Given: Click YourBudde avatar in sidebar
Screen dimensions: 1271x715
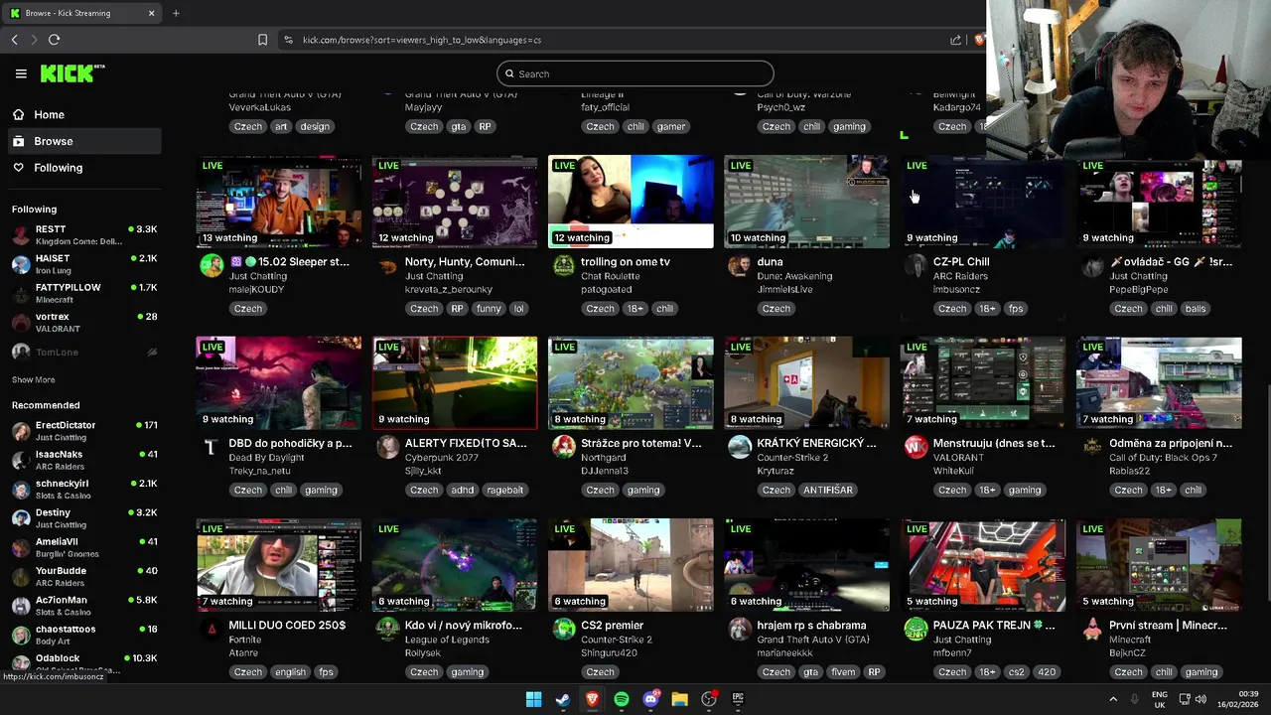Looking at the screenshot, I should pos(21,577).
